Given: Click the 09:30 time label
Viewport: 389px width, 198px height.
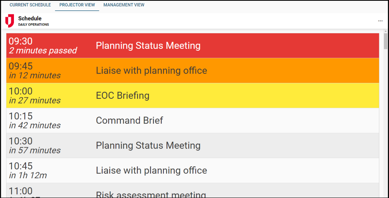Looking at the screenshot, I should tap(21, 41).
